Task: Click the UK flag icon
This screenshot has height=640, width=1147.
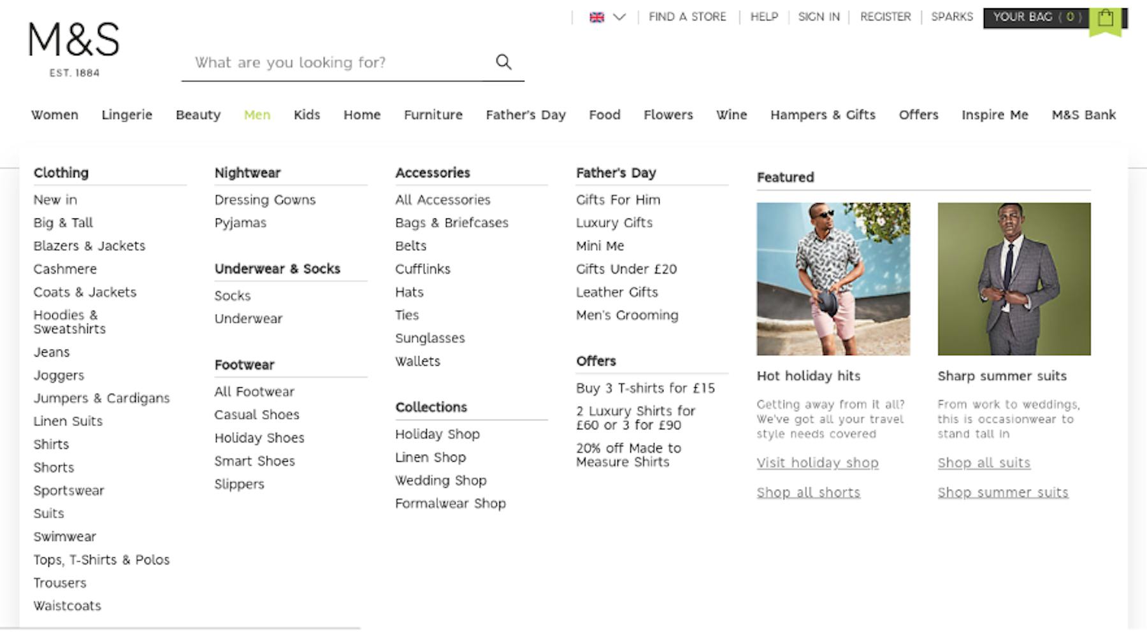Action: [596, 17]
